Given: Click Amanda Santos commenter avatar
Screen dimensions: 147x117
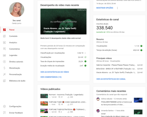Looking at the screenshot, I should 98,111.
